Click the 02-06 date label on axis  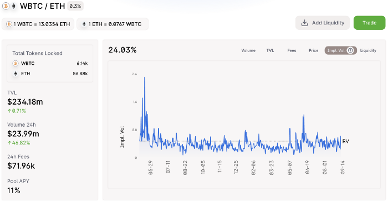pos(253,168)
